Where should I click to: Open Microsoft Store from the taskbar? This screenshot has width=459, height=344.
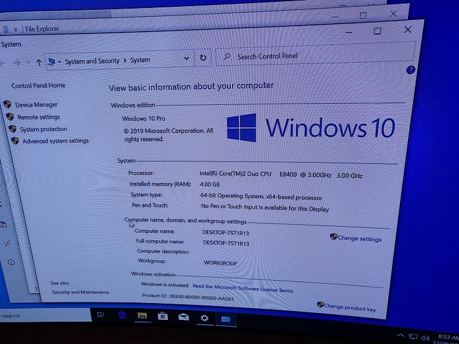coord(163,316)
